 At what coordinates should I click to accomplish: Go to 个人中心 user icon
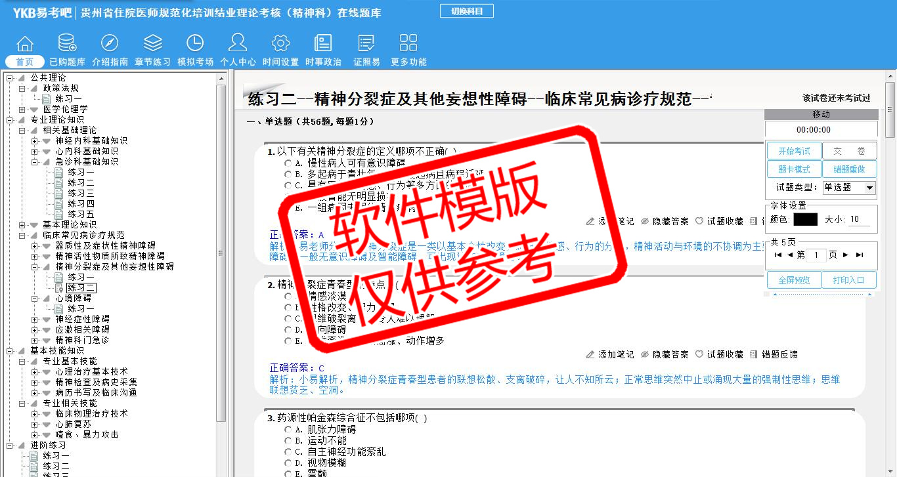pyautogui.click(x=238, y=44)
